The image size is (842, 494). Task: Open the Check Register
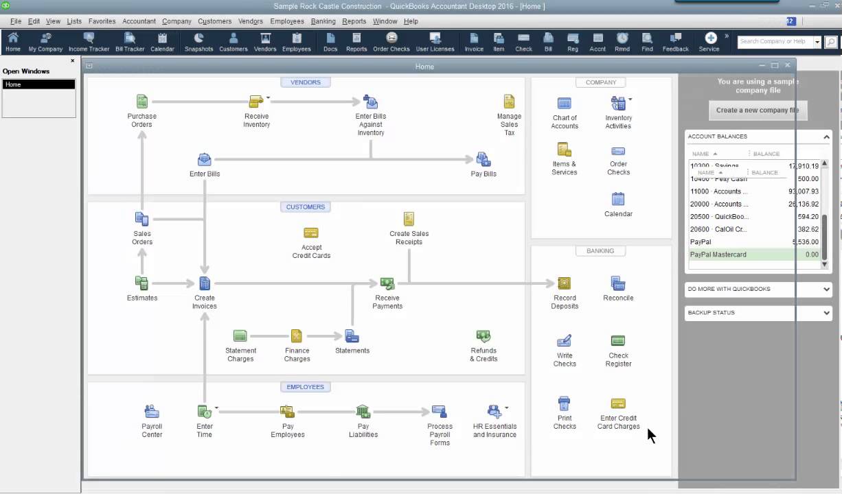click(618, 340)
